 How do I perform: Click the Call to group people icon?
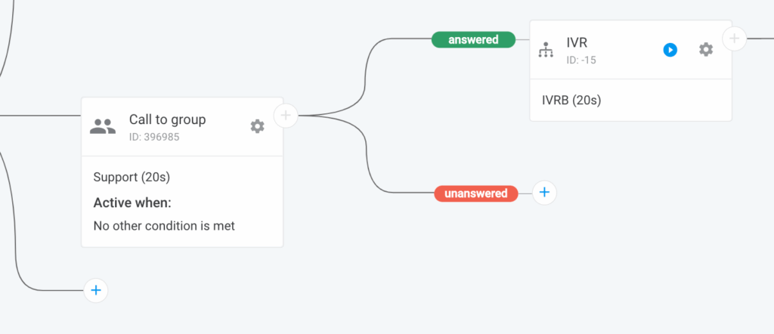tap(103, 126)
